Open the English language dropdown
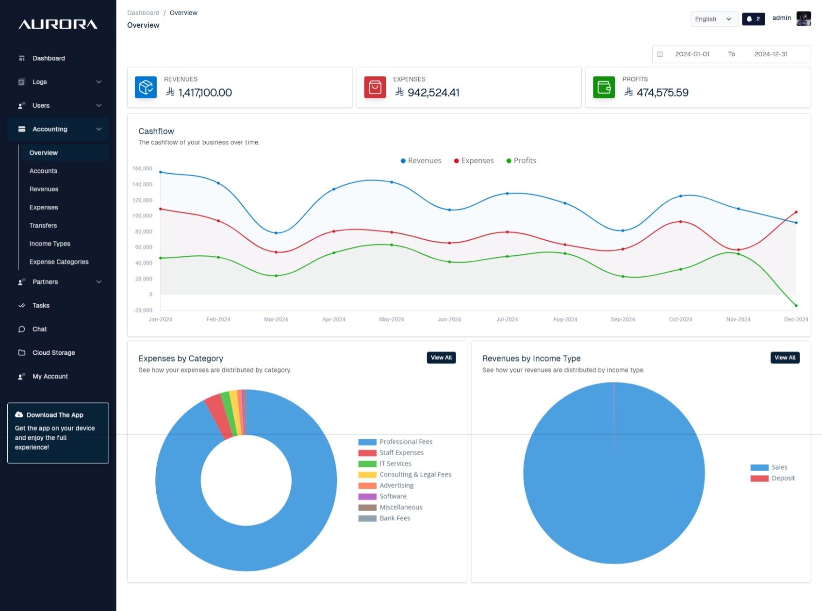 pos(713,19)
